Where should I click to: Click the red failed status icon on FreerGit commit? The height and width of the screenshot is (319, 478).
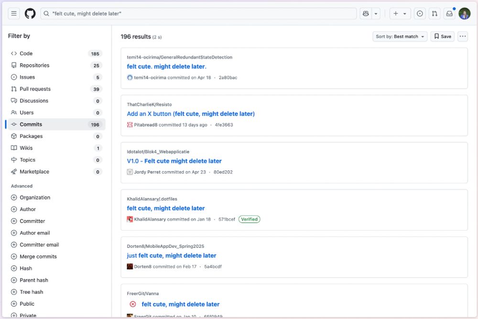[133, 304]
